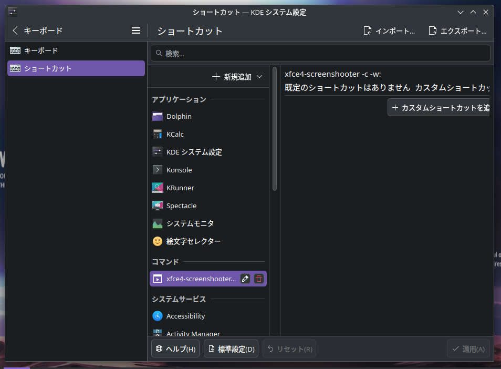Click the リセット(R) button
Viewport: 501px width, 369px height.
tap(289, 349)
